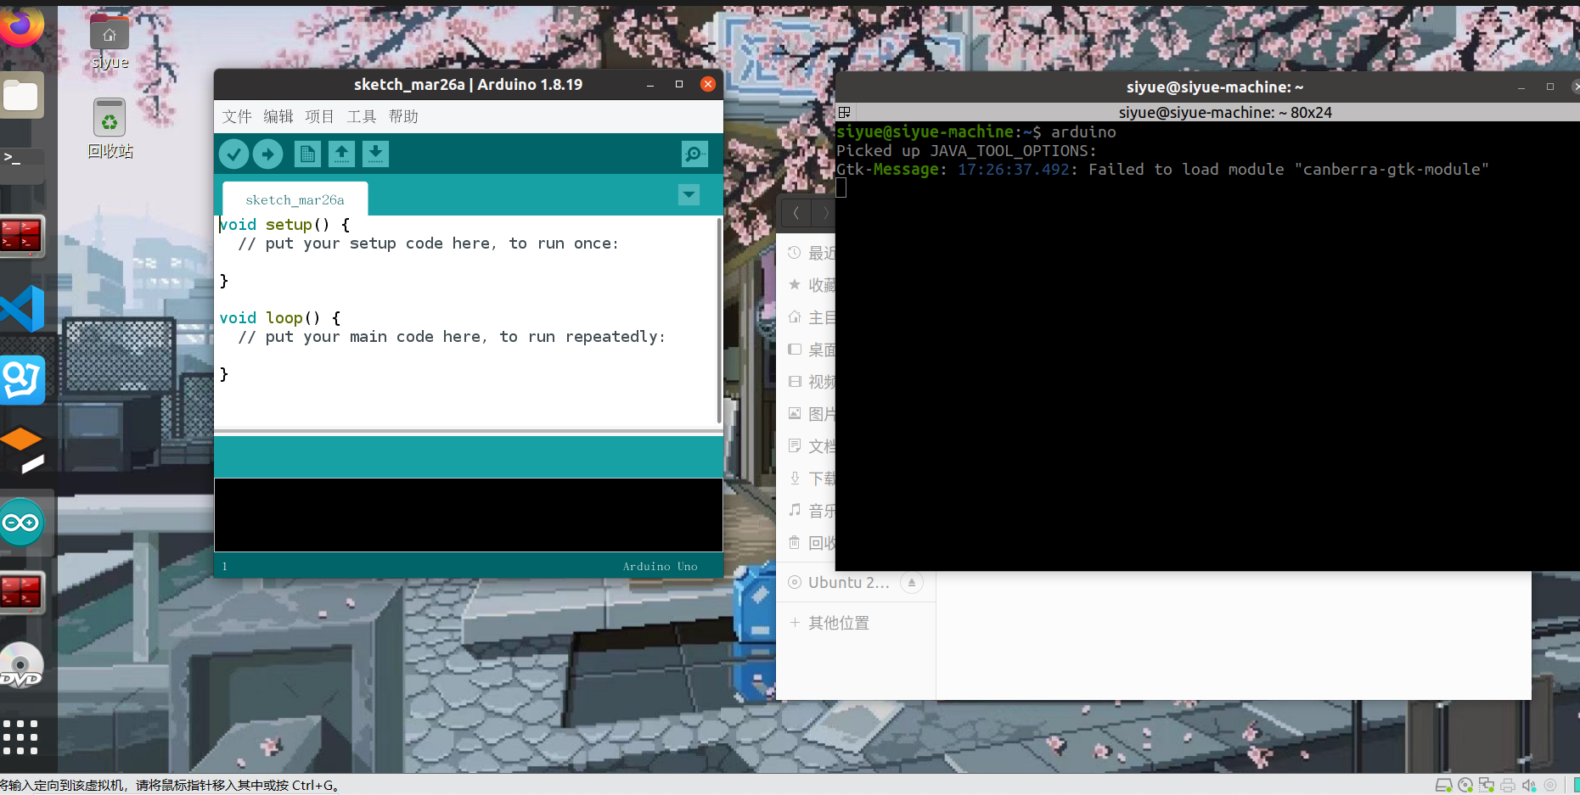Viewport: 1580px width, 795px height.
Task: Open the Serial Monitor magnifier icon
Action: click(x=694, y=154)
